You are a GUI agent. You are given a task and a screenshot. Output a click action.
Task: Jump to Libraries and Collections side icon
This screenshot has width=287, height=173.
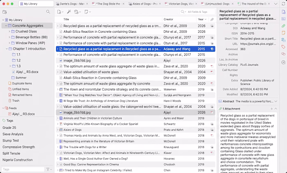283,40
